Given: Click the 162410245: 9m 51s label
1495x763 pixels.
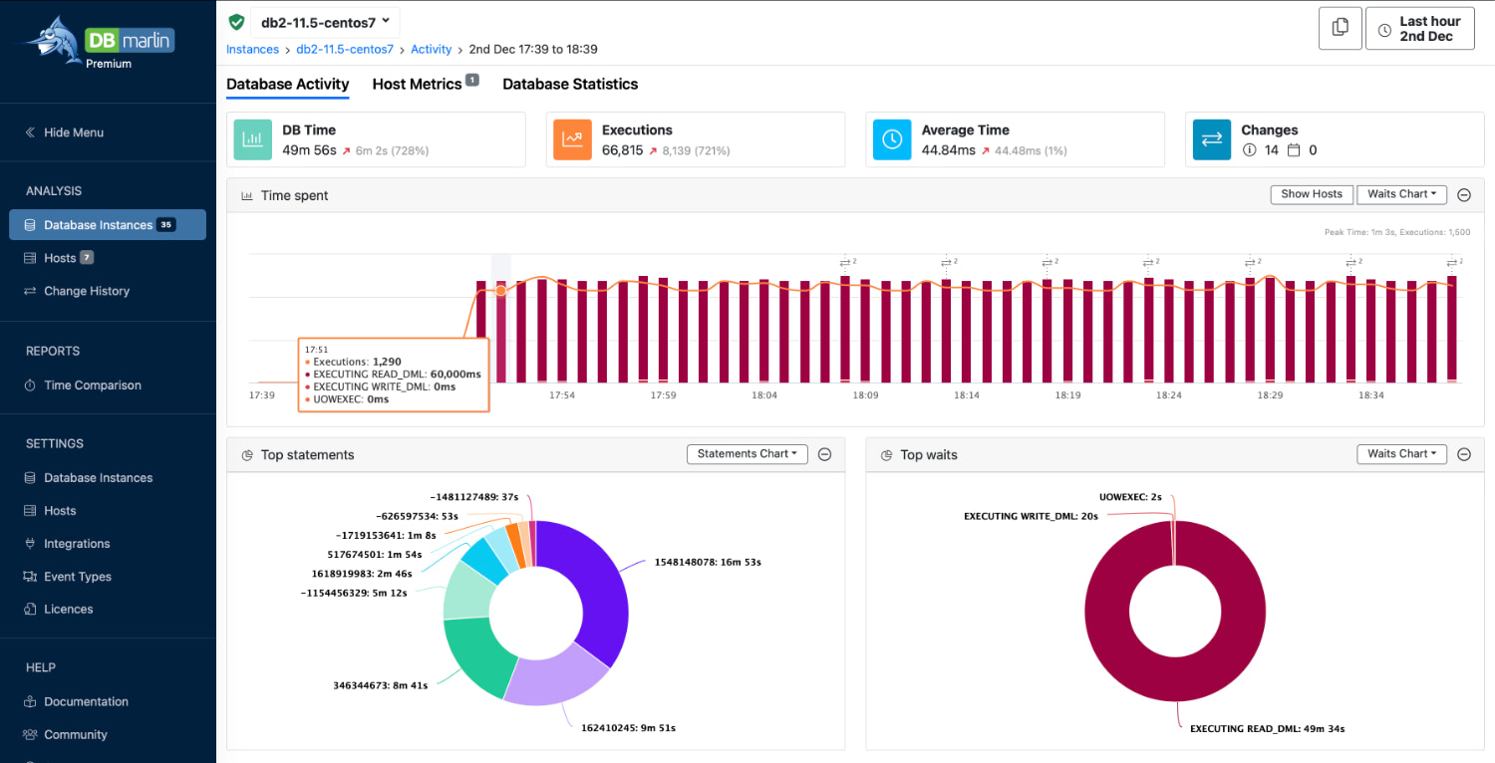Looking at the screenshot, I should 629,728.
